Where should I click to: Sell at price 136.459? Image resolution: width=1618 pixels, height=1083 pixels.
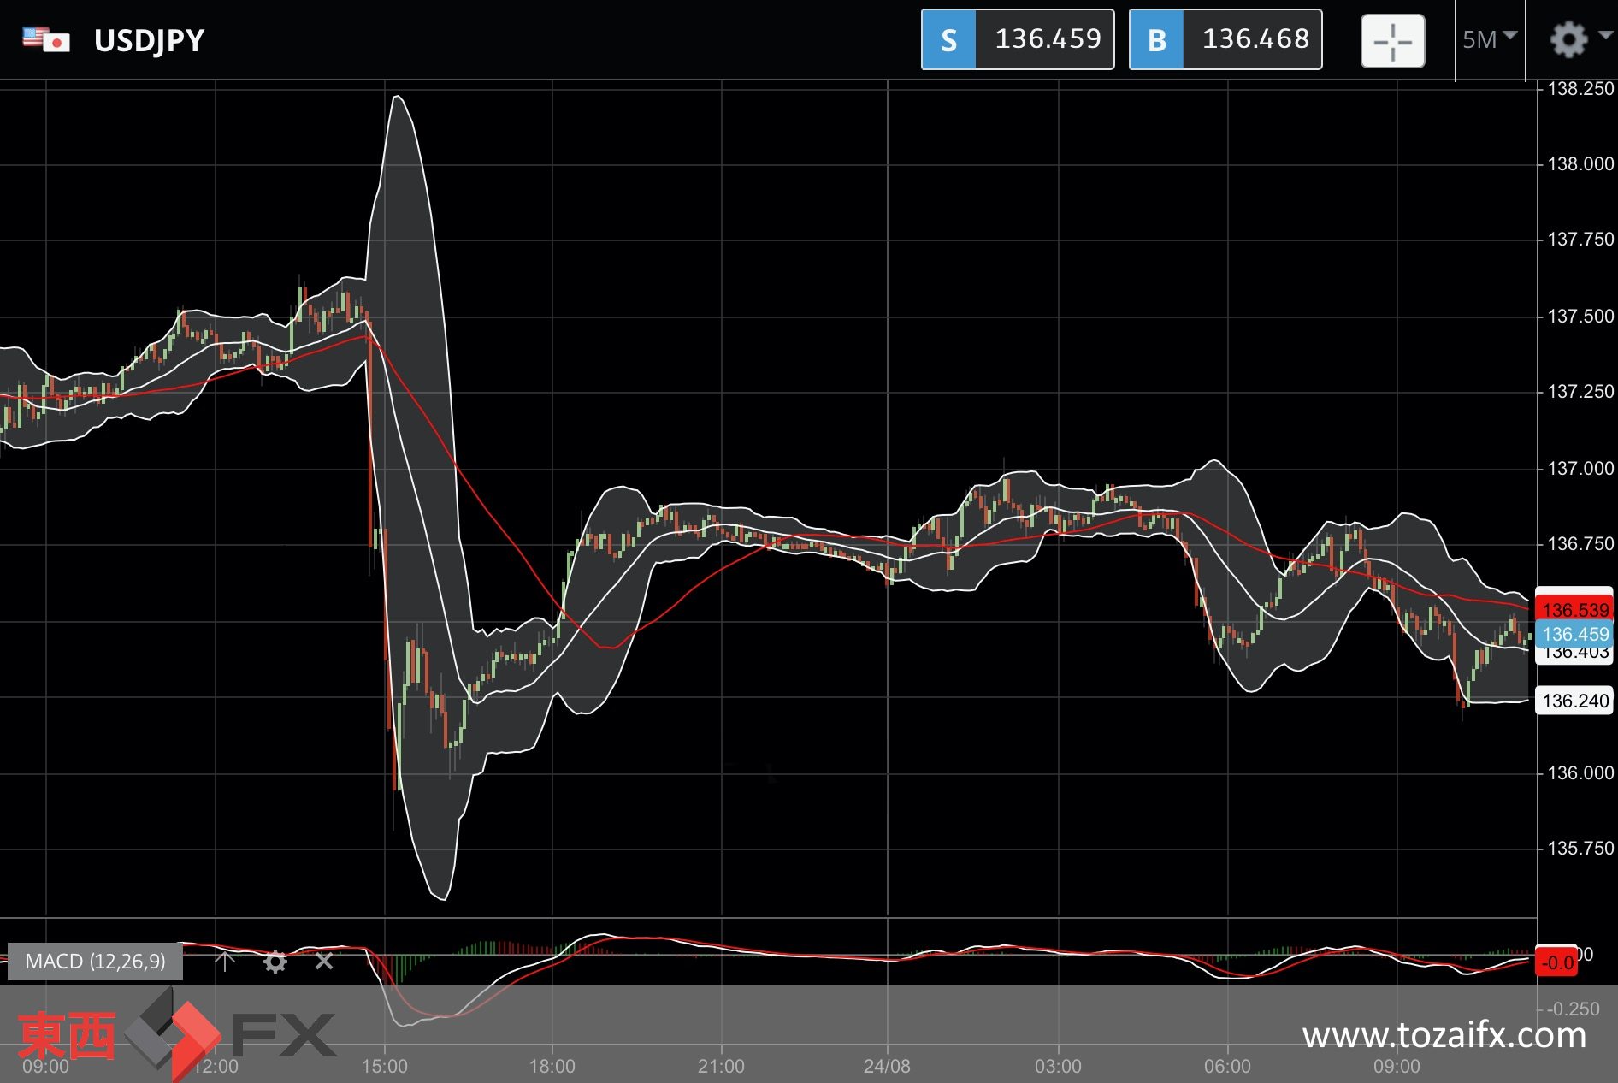point(1018,39)
